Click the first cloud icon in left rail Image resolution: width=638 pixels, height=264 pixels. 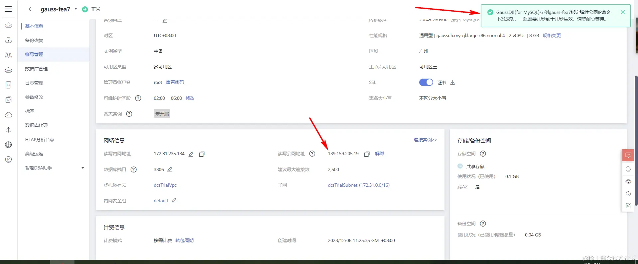[x=9, y=26]
